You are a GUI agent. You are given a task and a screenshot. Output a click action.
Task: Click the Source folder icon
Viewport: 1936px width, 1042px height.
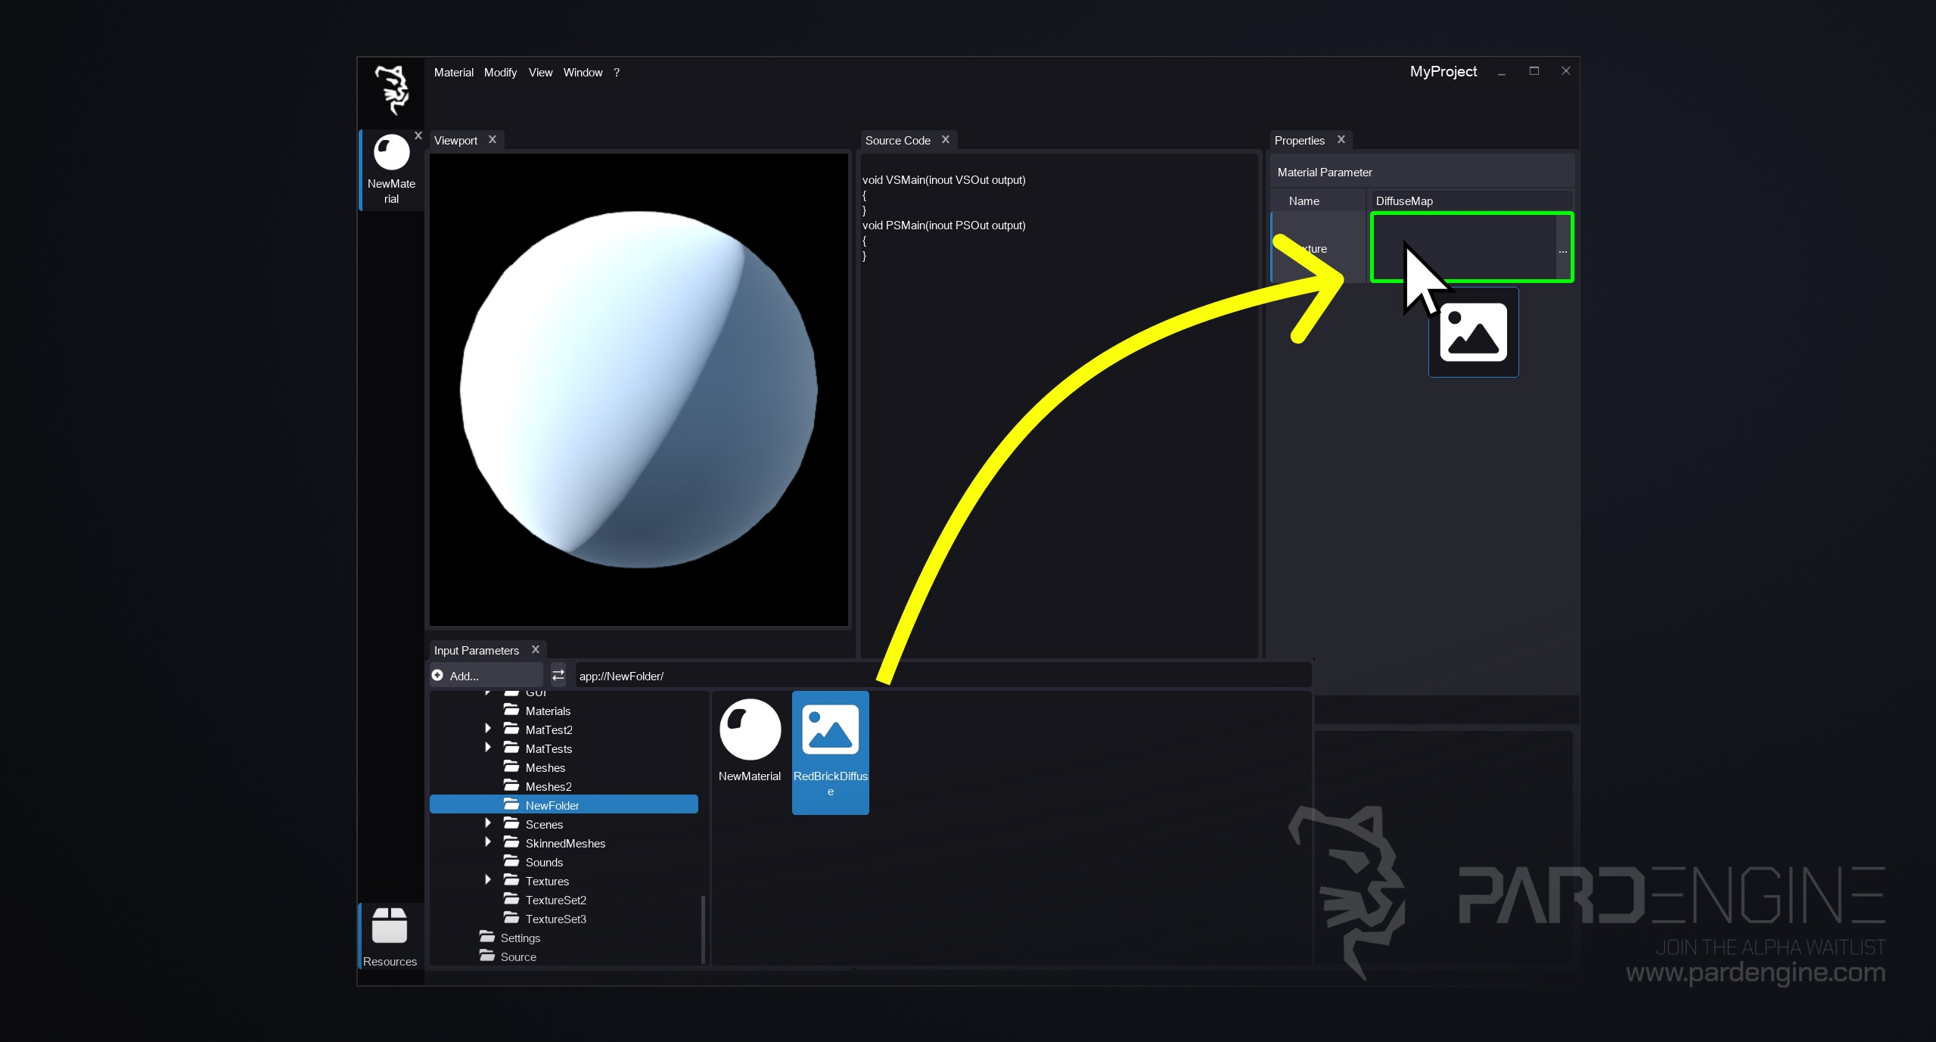pyautogui.click(x=486, y=956)
